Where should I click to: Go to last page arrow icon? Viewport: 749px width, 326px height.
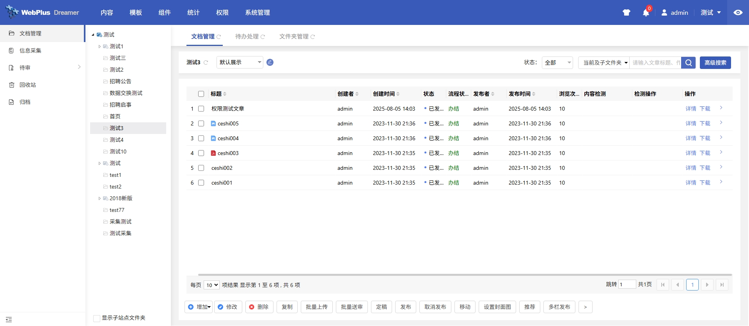(722, 285)
